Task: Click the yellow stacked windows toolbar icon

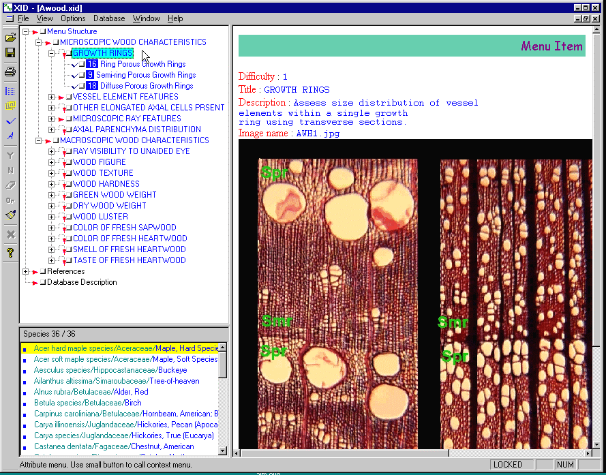Action: (10, 106)
